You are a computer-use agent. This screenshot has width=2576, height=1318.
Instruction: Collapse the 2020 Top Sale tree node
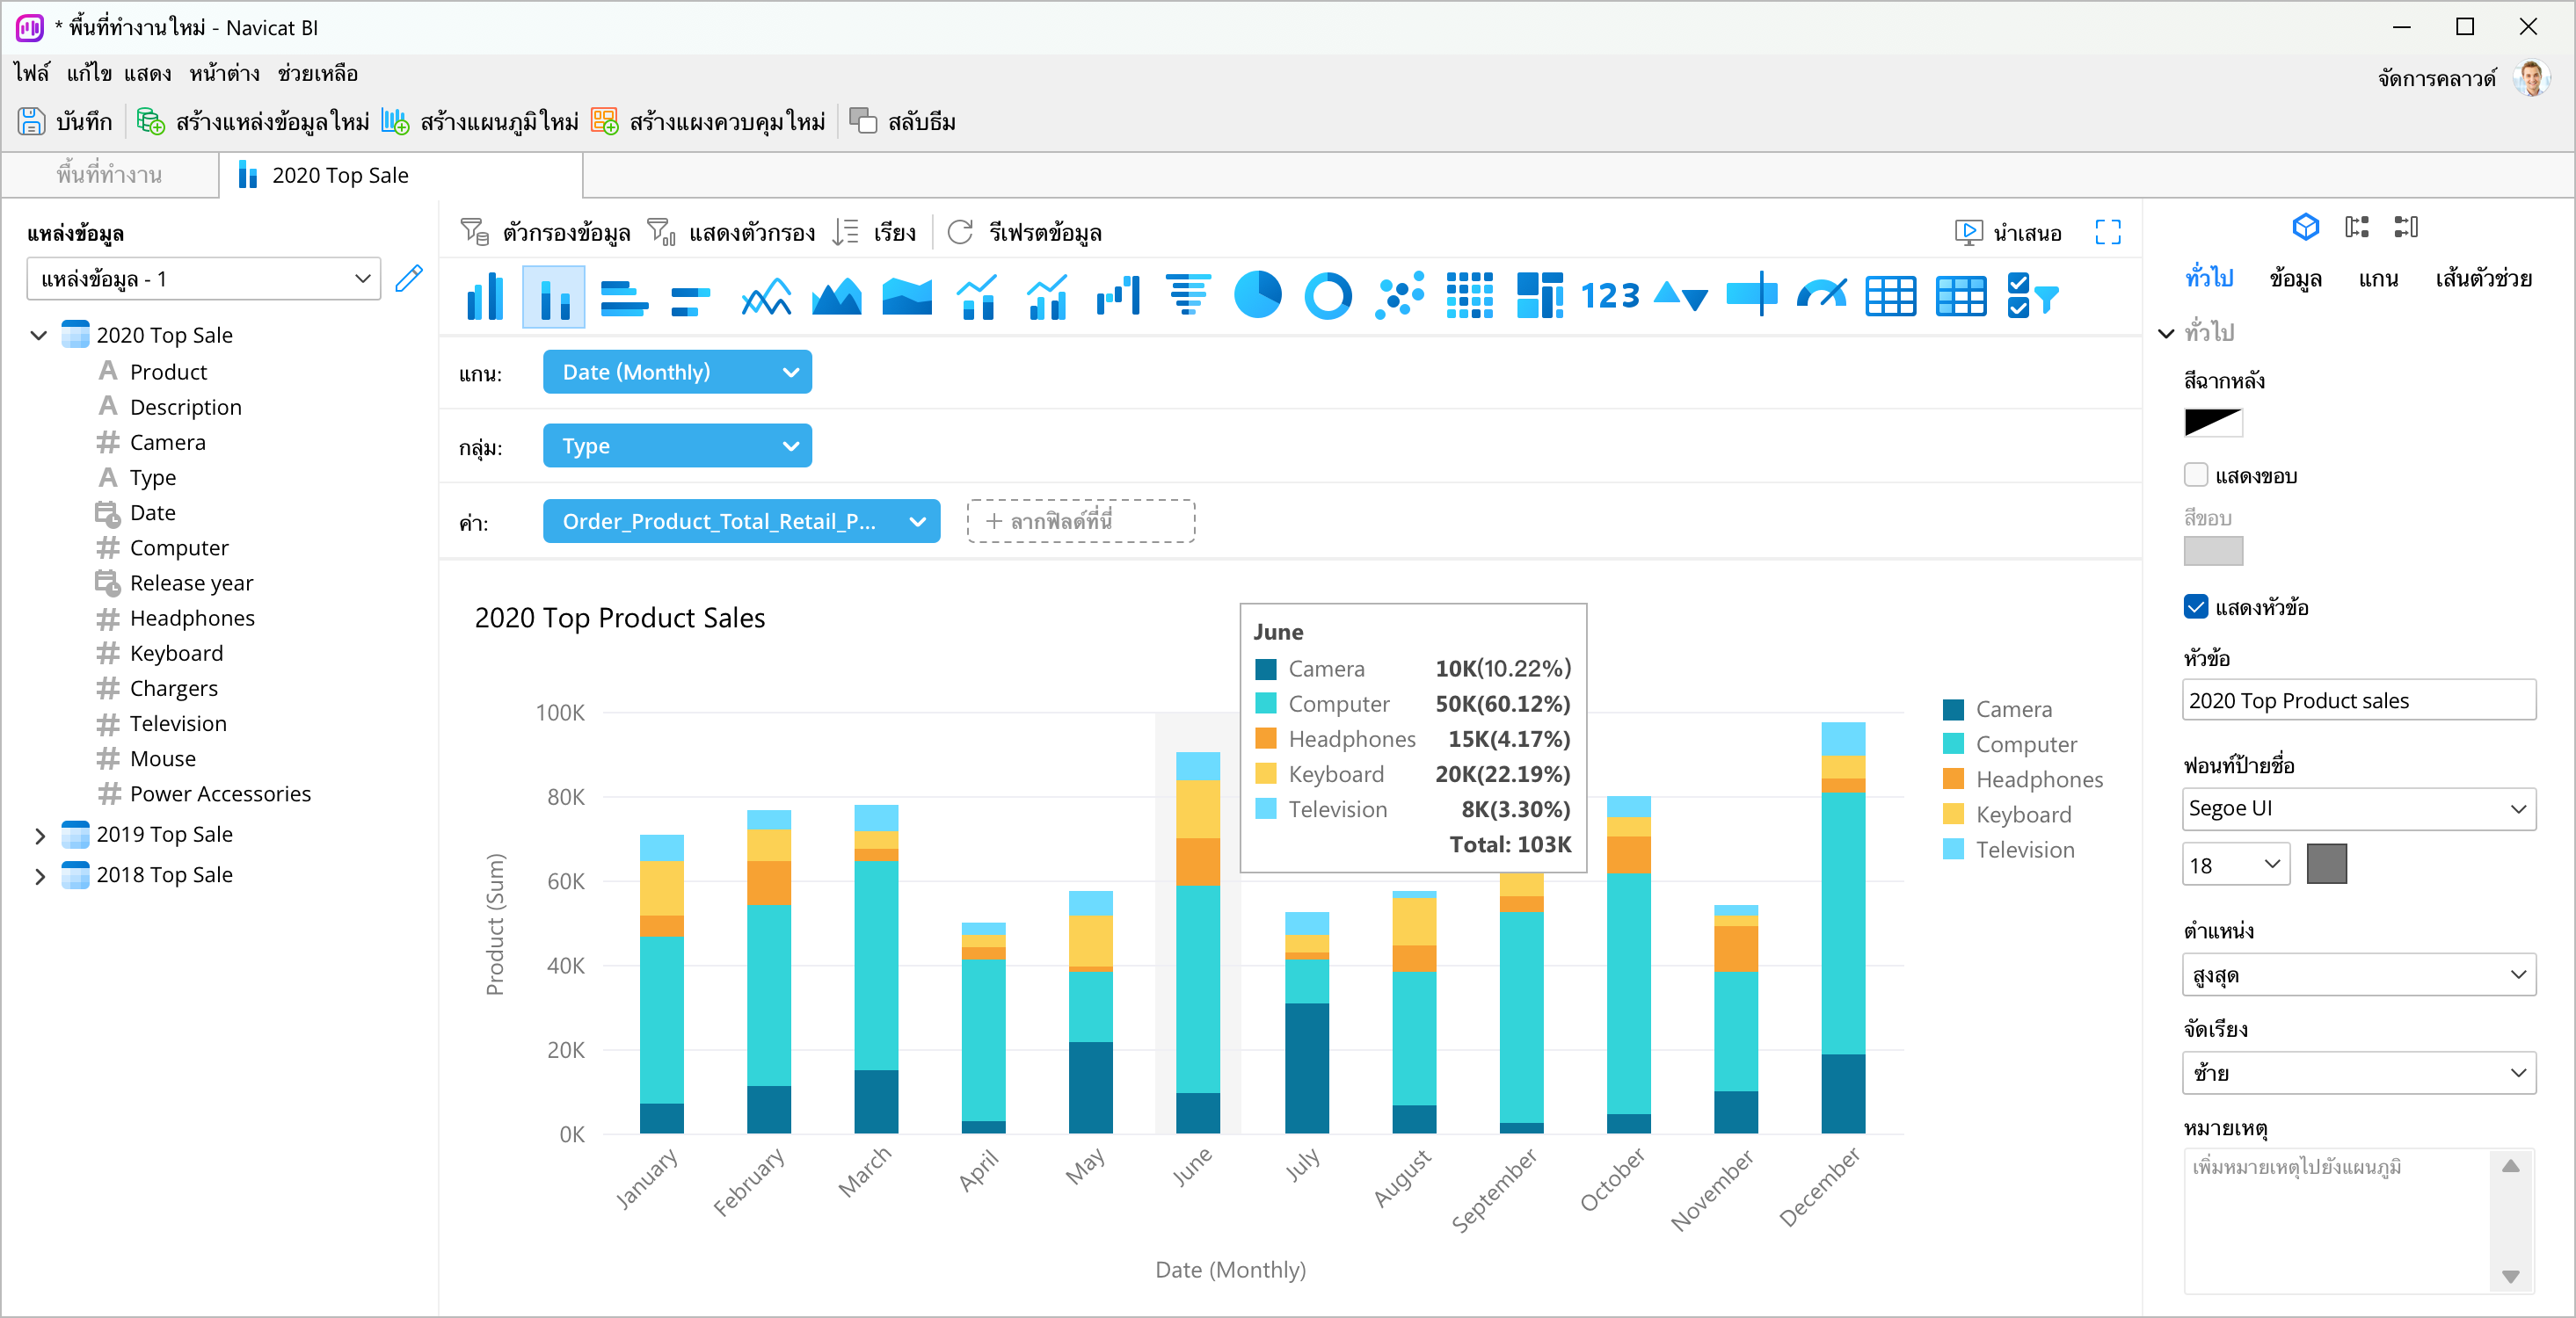(39, 336)
